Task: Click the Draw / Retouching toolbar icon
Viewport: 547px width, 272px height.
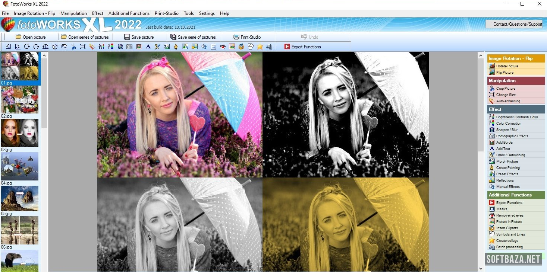Action: [157, 47]
